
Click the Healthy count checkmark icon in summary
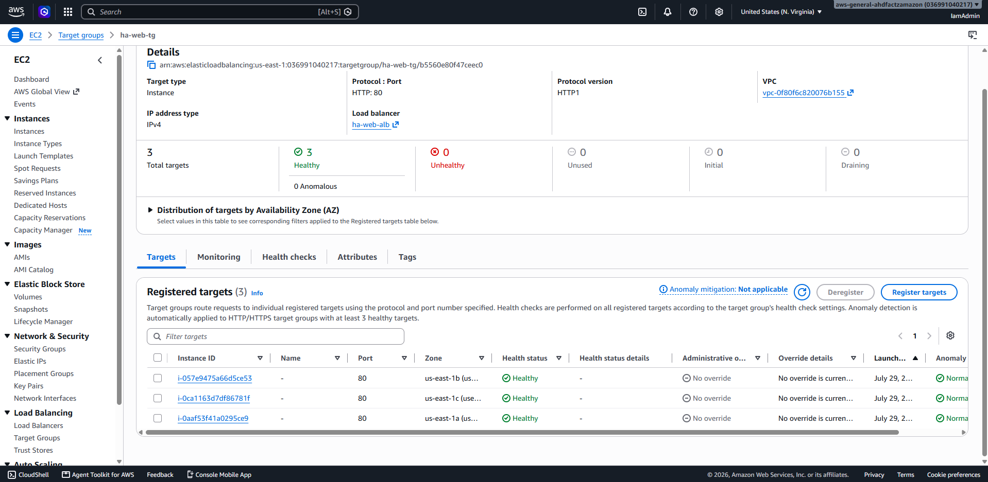pos(298,152)
